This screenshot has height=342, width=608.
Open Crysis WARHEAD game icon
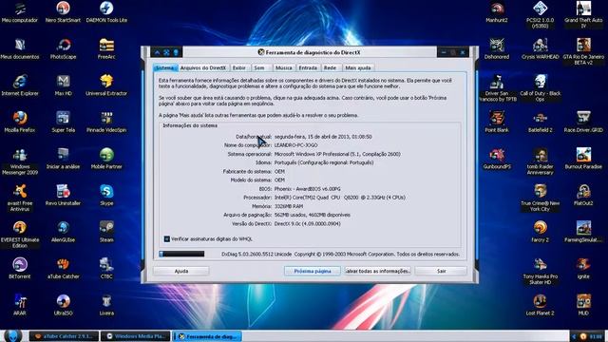tap(540, 48)
